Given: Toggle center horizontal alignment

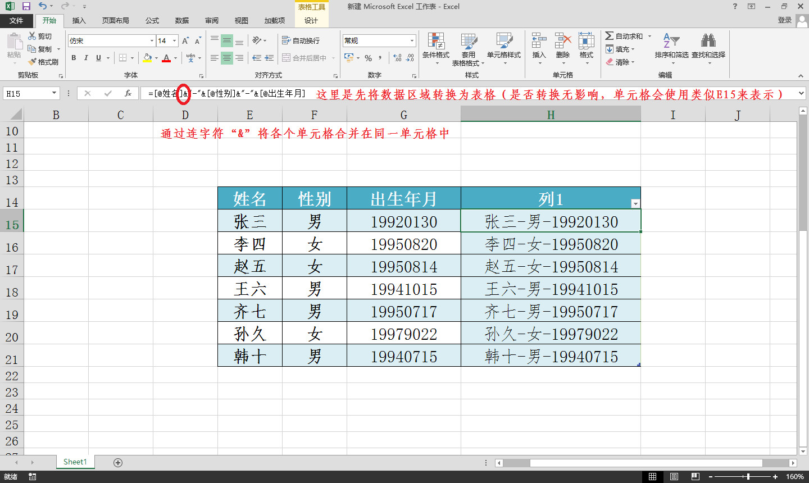Looking at the screenshot, I should 227,58.
